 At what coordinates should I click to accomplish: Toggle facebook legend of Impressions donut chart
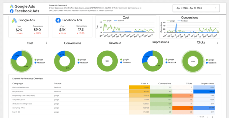[x=171, y=62]
